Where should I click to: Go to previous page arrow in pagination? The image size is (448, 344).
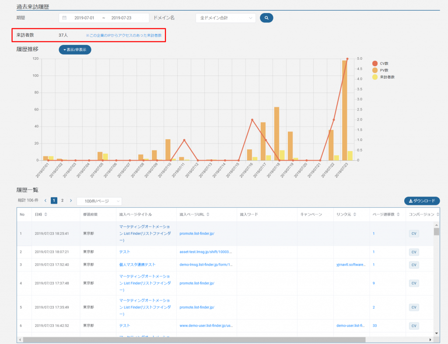pyautogui.click(x=45, y=201)
